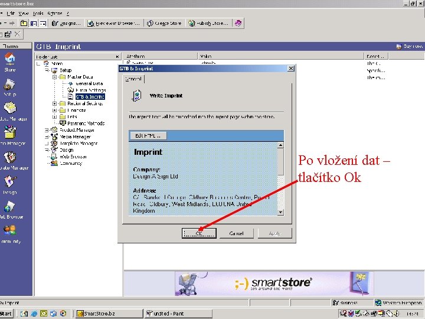This screenshot has width=425, height=319.
Task: Click the Publish Store toolbar button
Action: [209, 23]
